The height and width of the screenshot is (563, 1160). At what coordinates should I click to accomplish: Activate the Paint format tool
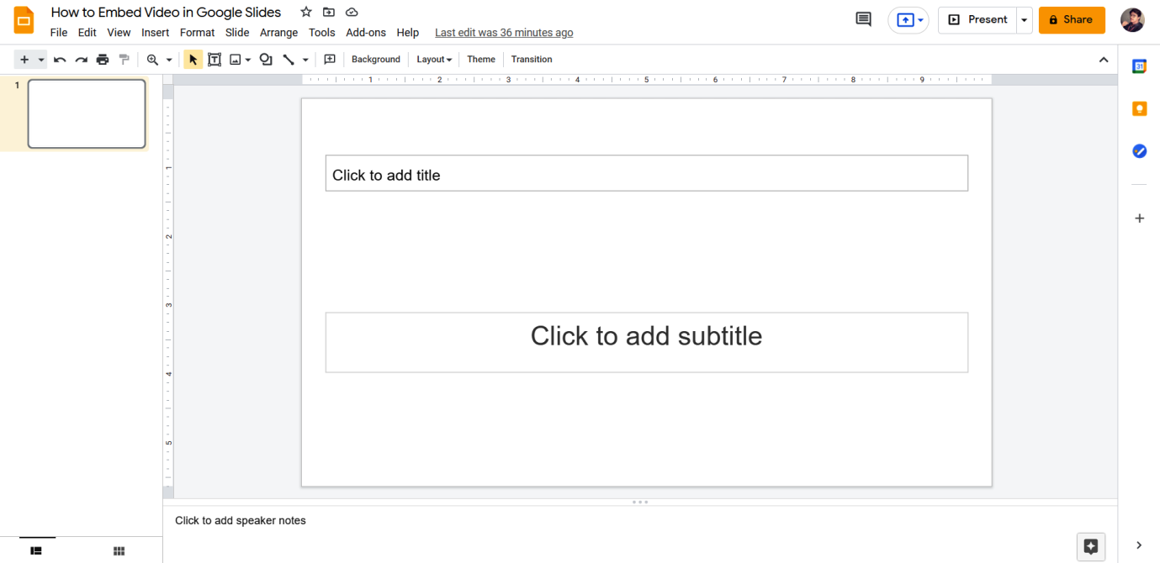(124, 60)
